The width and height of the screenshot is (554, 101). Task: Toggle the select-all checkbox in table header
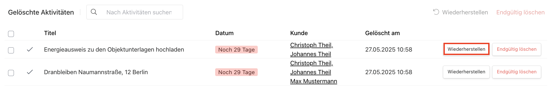[x=11, y=34]
